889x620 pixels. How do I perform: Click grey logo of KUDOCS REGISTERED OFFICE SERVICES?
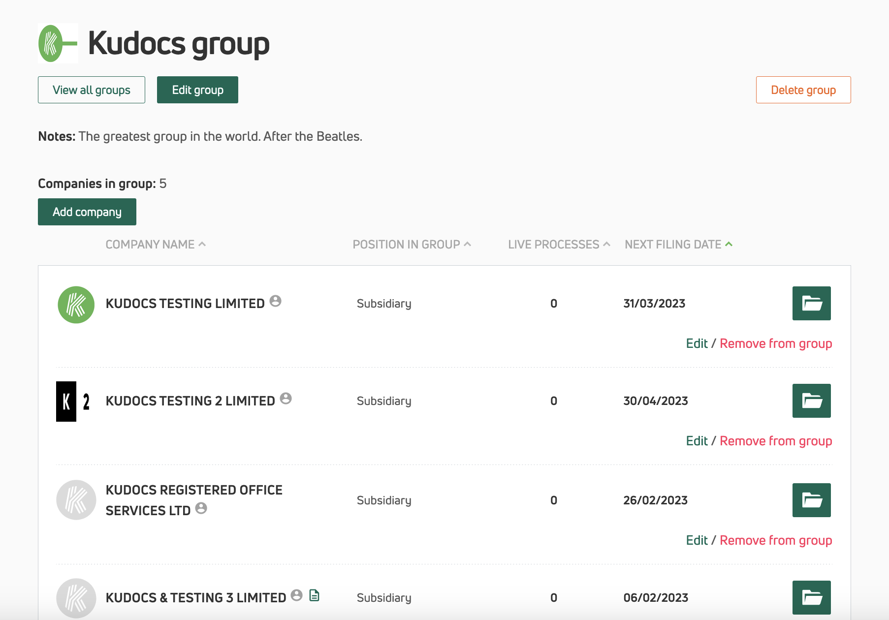click(76, 500)
